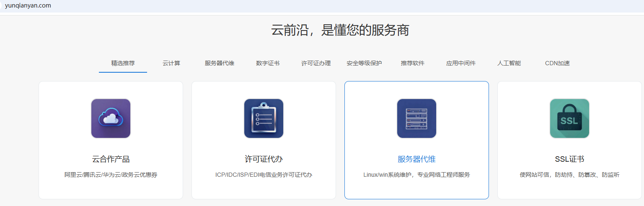
Task: Switch to the 许可证办理 tab
Action: click(316, 64)
